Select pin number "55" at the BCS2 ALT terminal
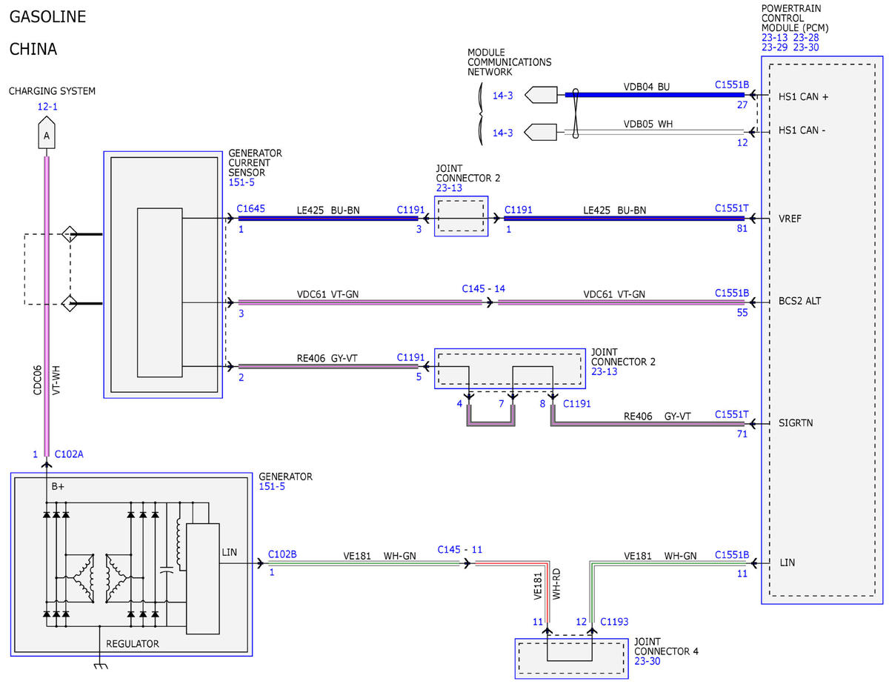889x687 pixels. pos(742,313)
